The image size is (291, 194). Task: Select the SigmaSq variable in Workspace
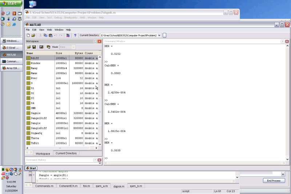62,133
